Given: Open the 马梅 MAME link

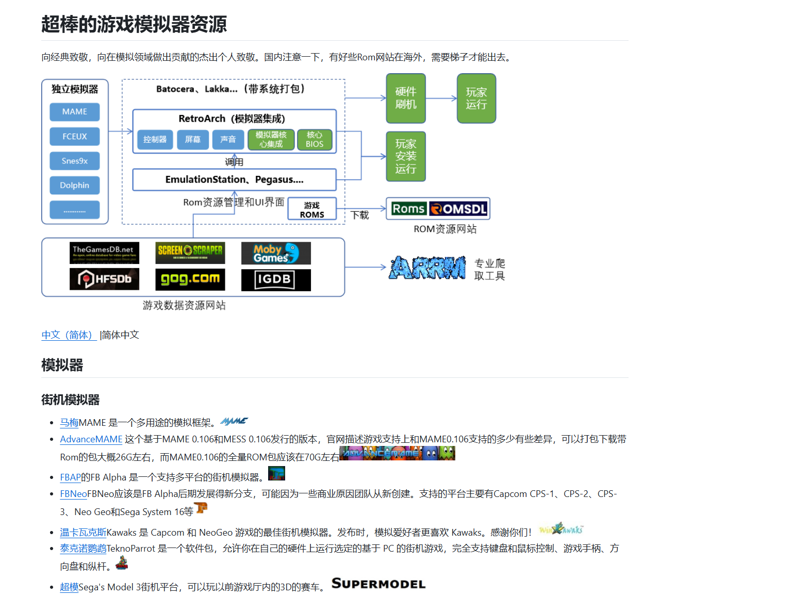Looking at the screenshot, I should click(69, 423).
